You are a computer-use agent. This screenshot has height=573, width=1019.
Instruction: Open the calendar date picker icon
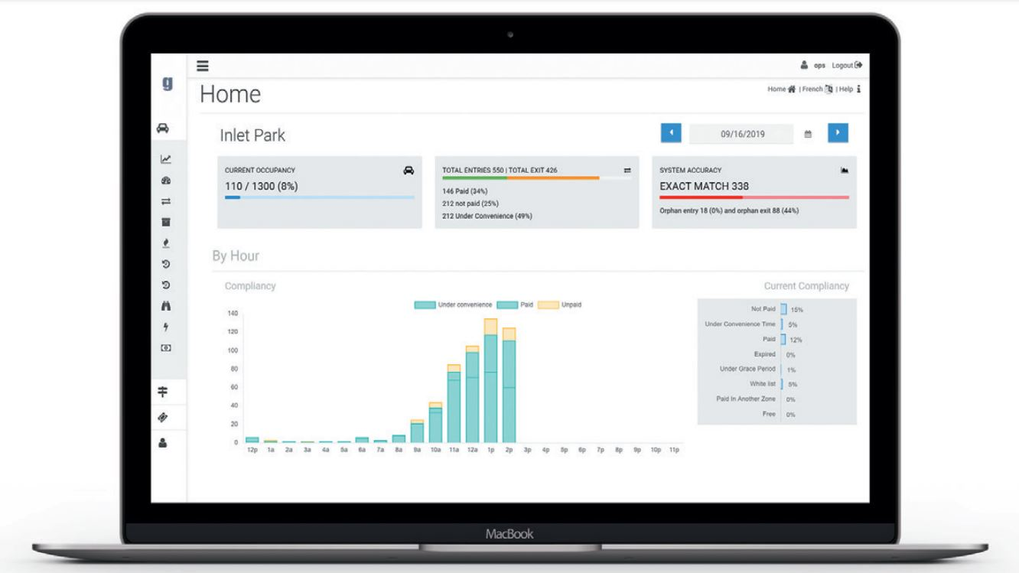coord(807,134)
